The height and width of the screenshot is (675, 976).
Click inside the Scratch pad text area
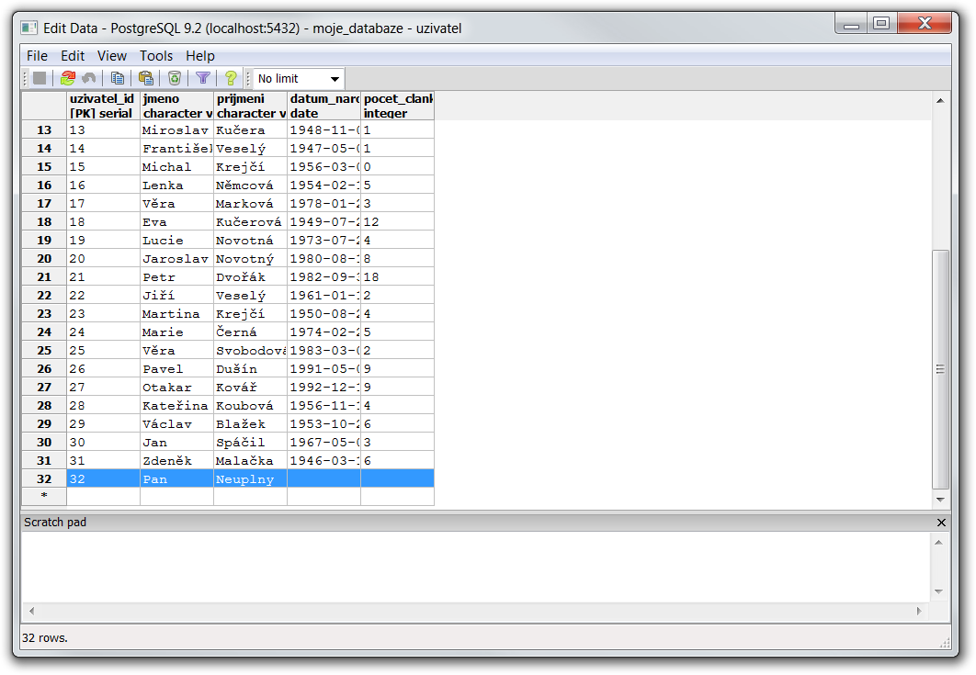point(476,567)
